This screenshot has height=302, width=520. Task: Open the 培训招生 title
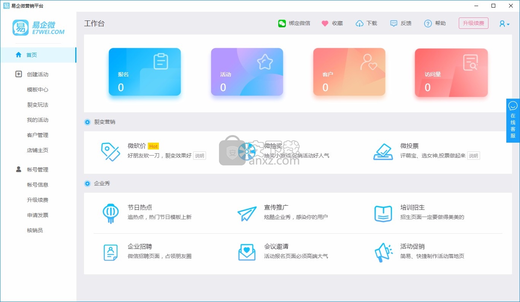pos(412,208)
